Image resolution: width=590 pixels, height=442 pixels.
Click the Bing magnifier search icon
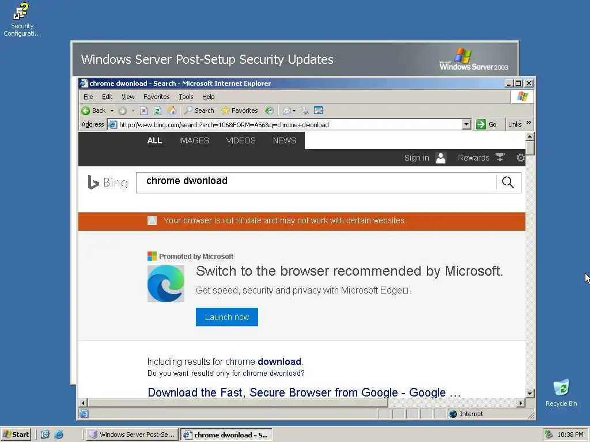tap(508, 182)
